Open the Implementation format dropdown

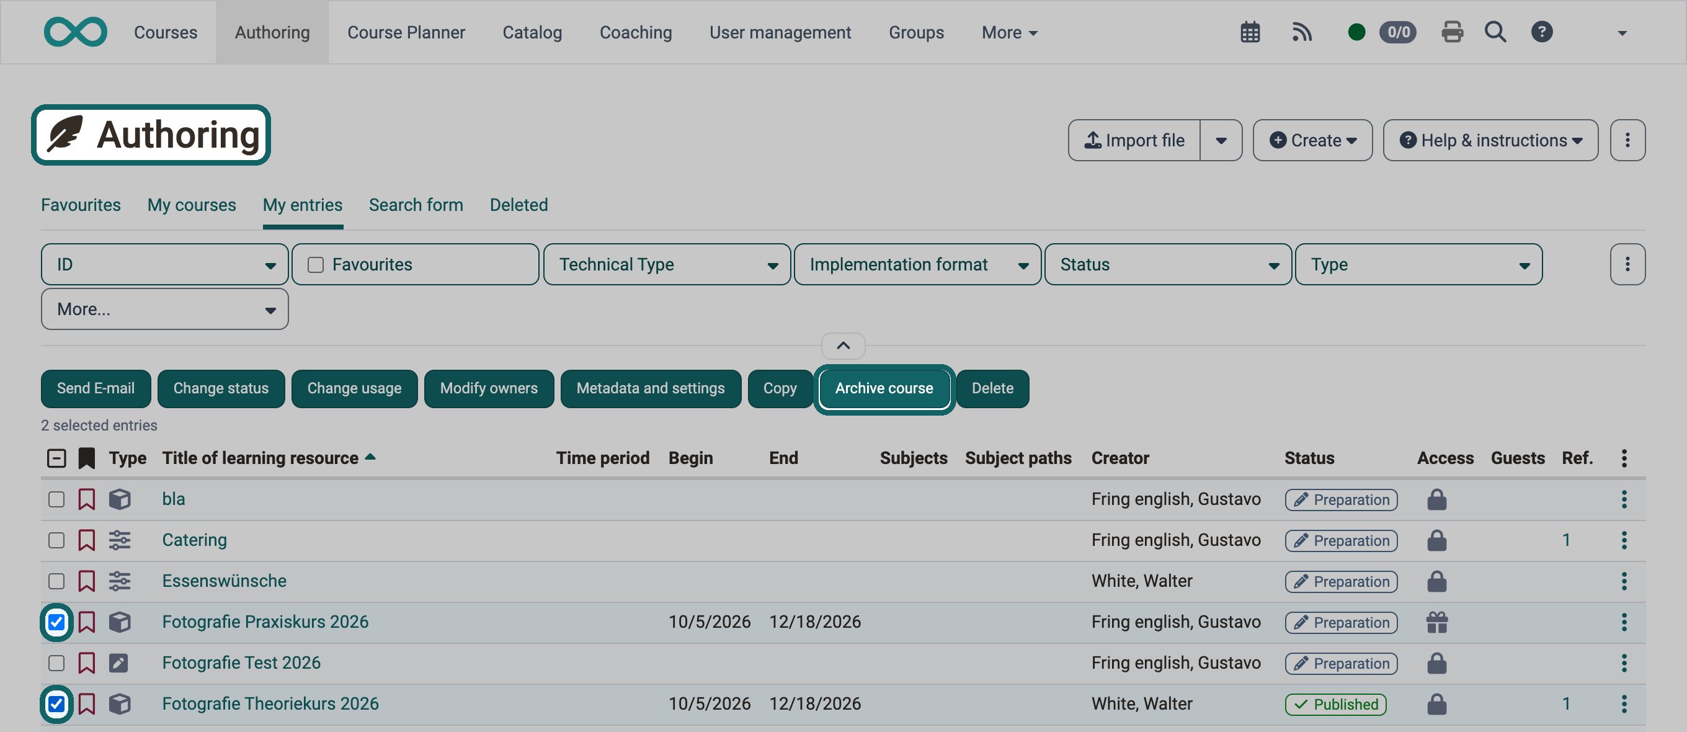point(917,264)
